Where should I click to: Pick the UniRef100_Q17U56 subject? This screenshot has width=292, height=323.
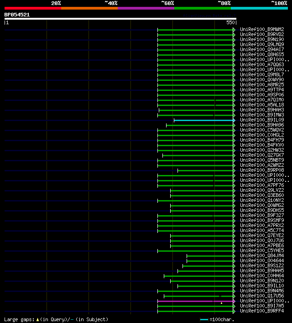pyautogui.click(x=262, y=296)
